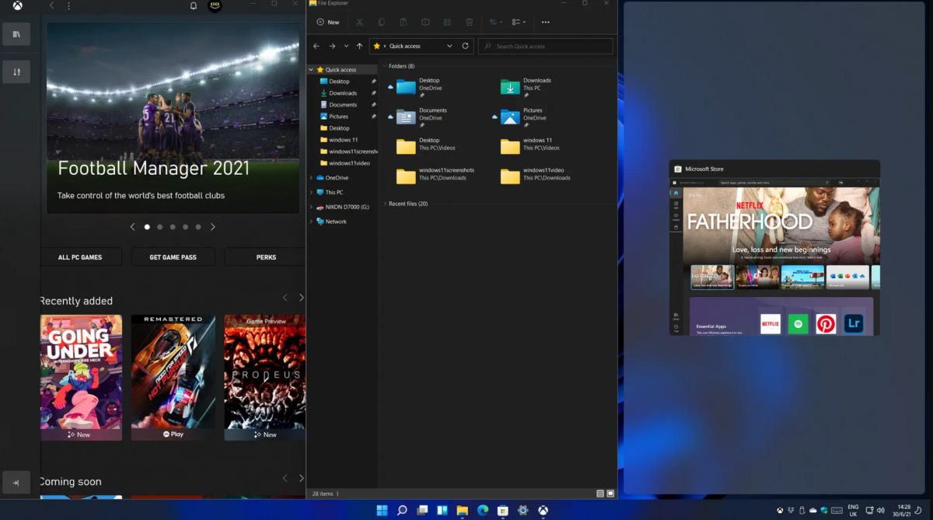This screenshot has height=520, width=933.
Task: Open My Library in Xbox sidebar
Action: (x=16, y=33)
